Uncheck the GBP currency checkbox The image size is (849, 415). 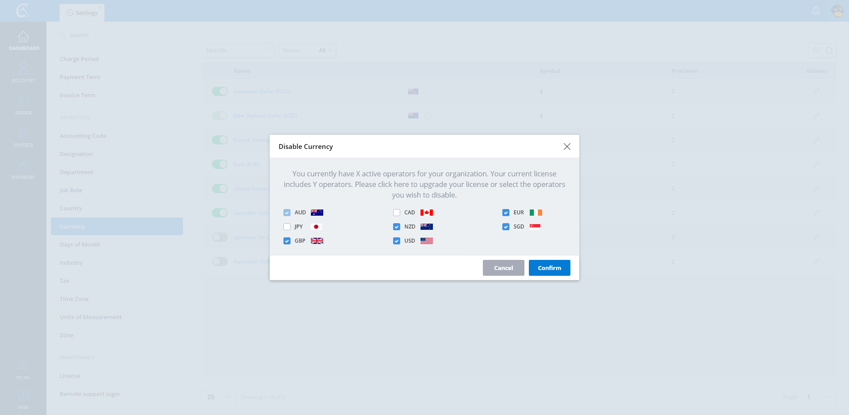[287, 241]
